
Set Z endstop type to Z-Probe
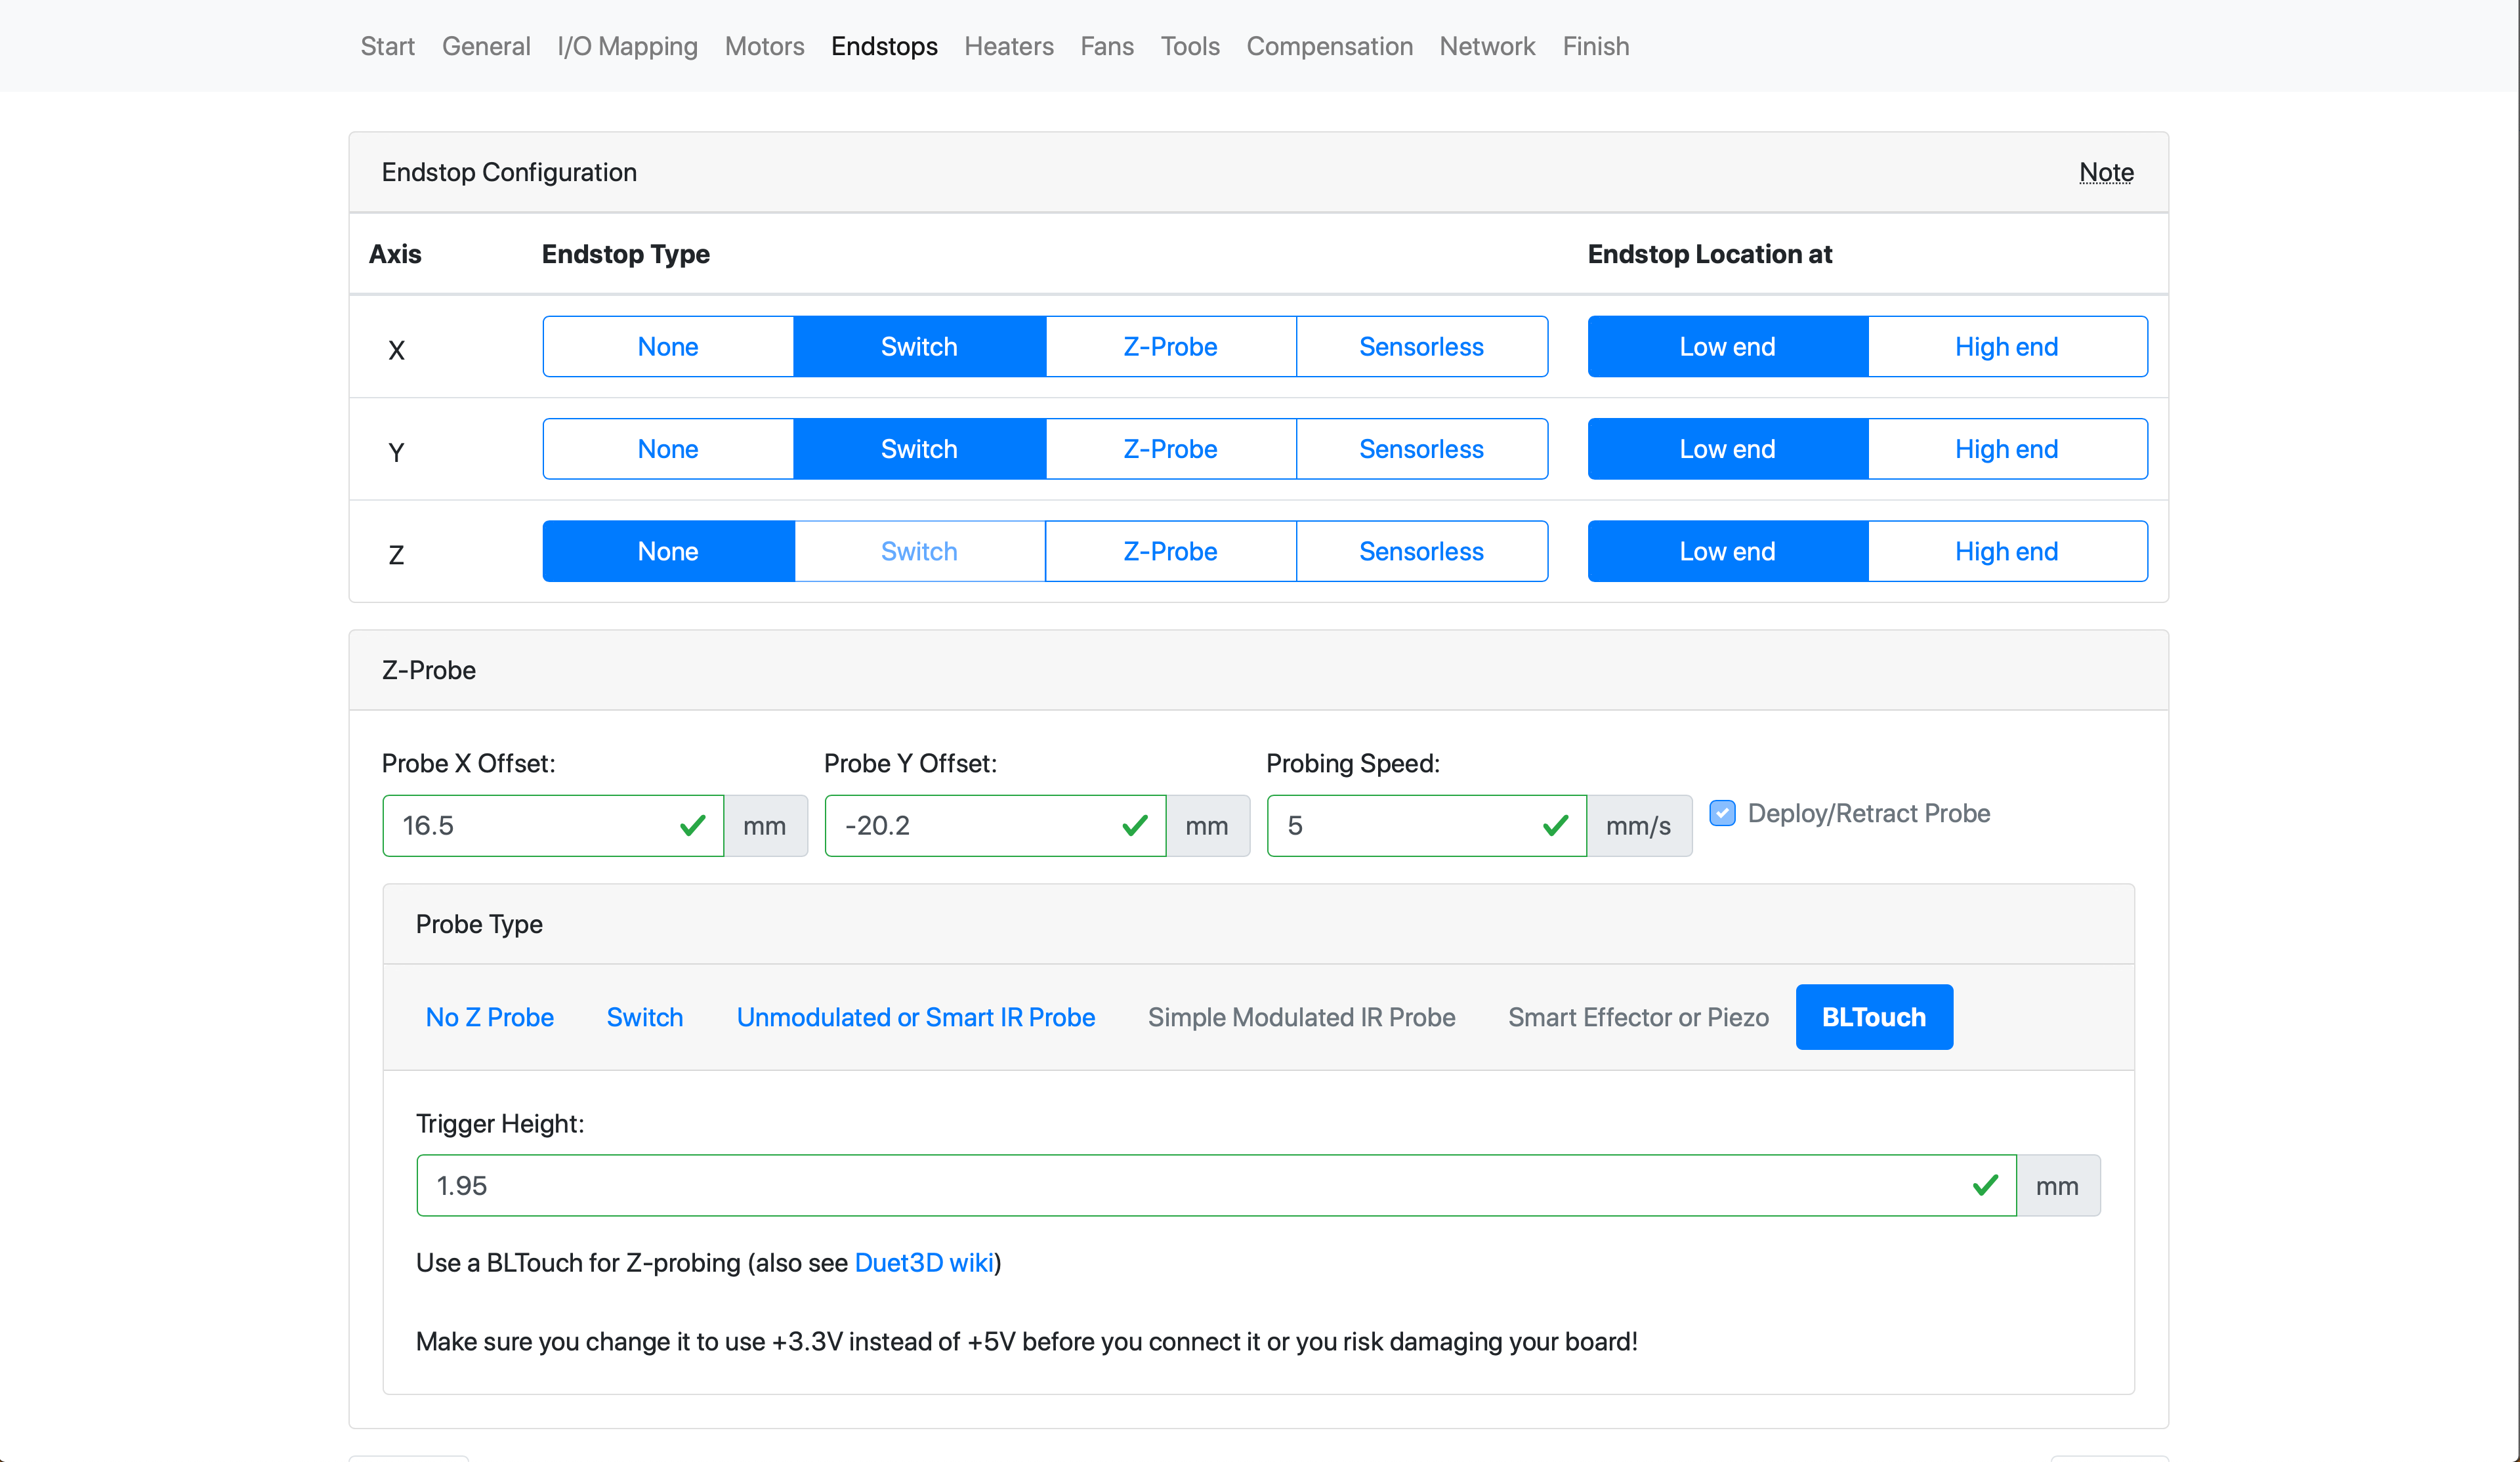tap(1170, 551)
